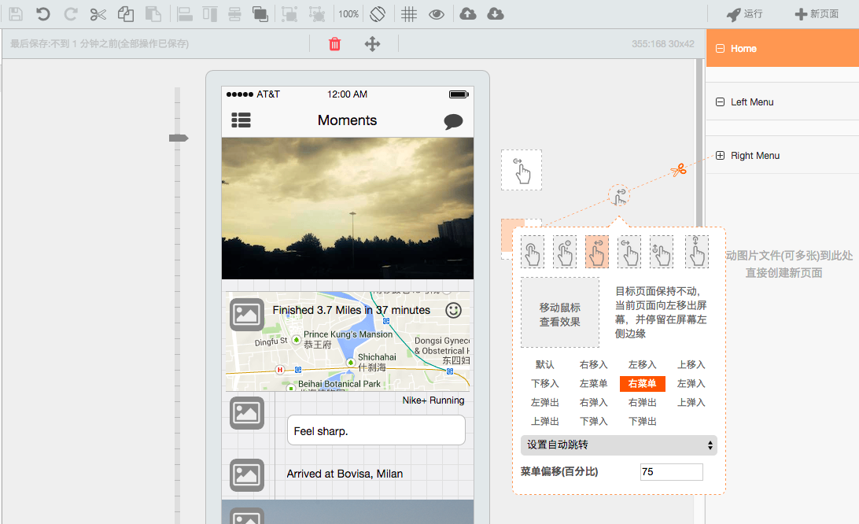Screen dimensions: 859x524
Task: Toggle the grid display icon
Action: tap(409, 13)
